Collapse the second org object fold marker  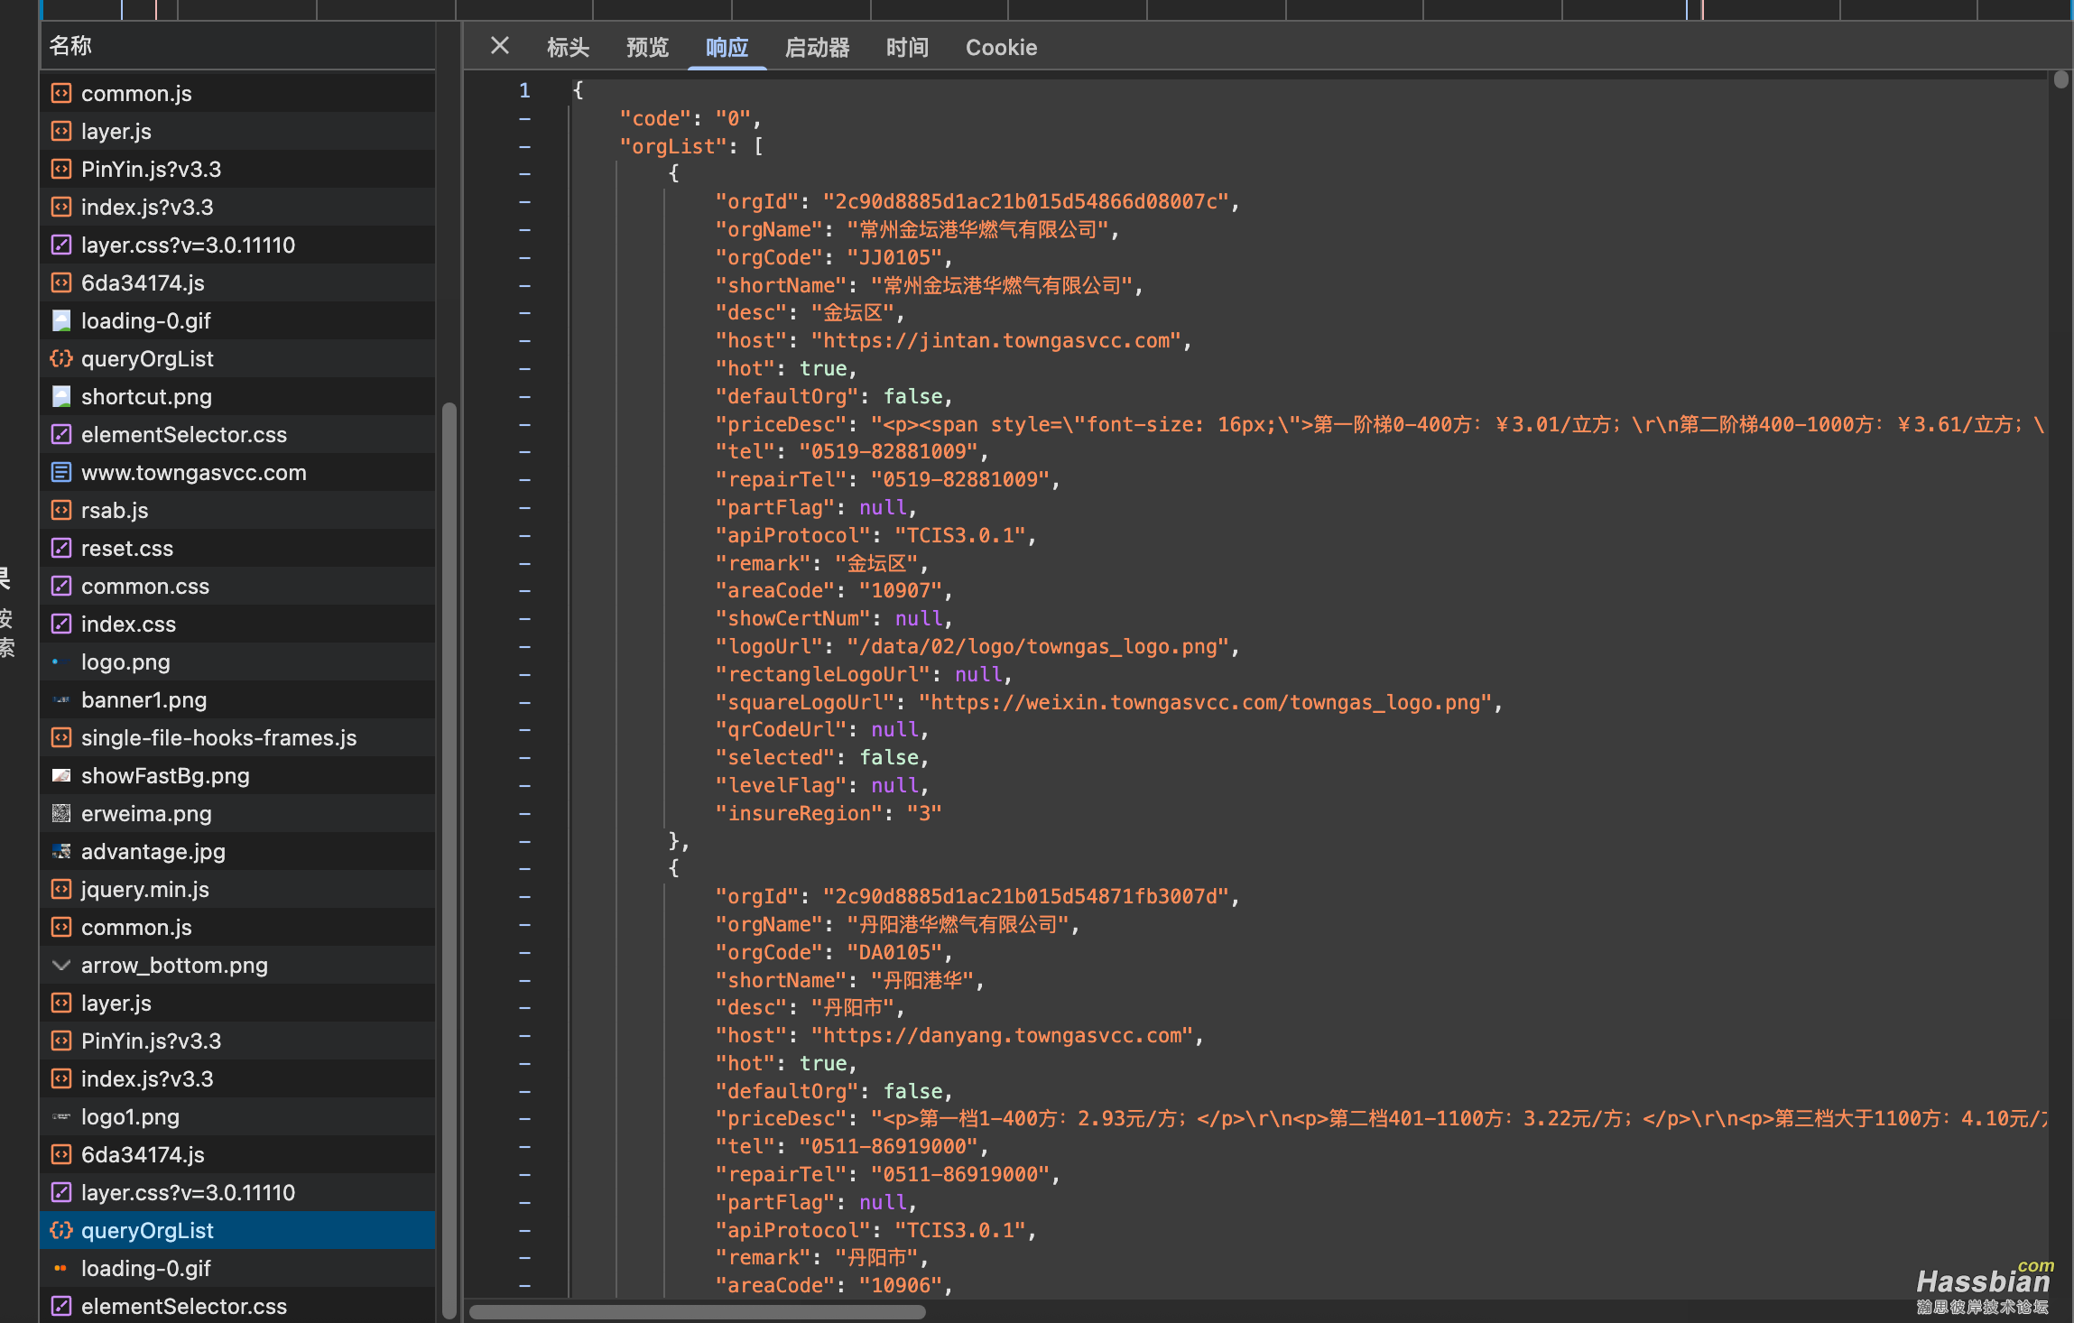pyautogui.click(x=524, y=869)
